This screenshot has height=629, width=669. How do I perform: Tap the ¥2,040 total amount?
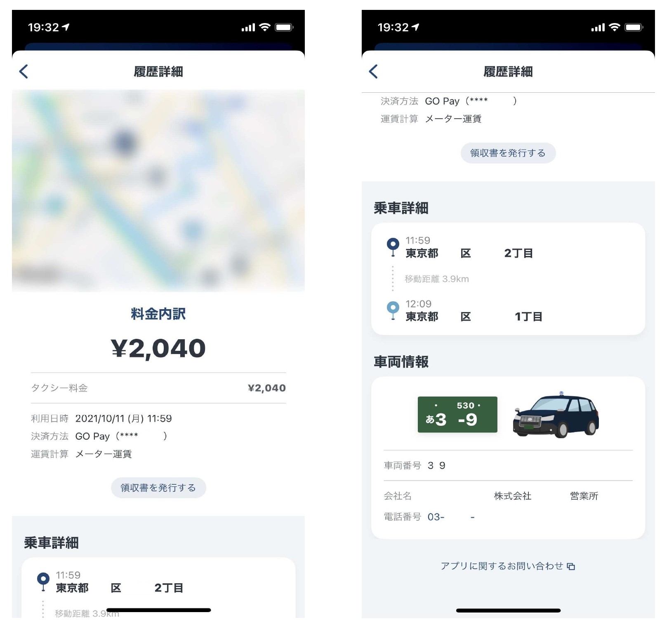158,348
